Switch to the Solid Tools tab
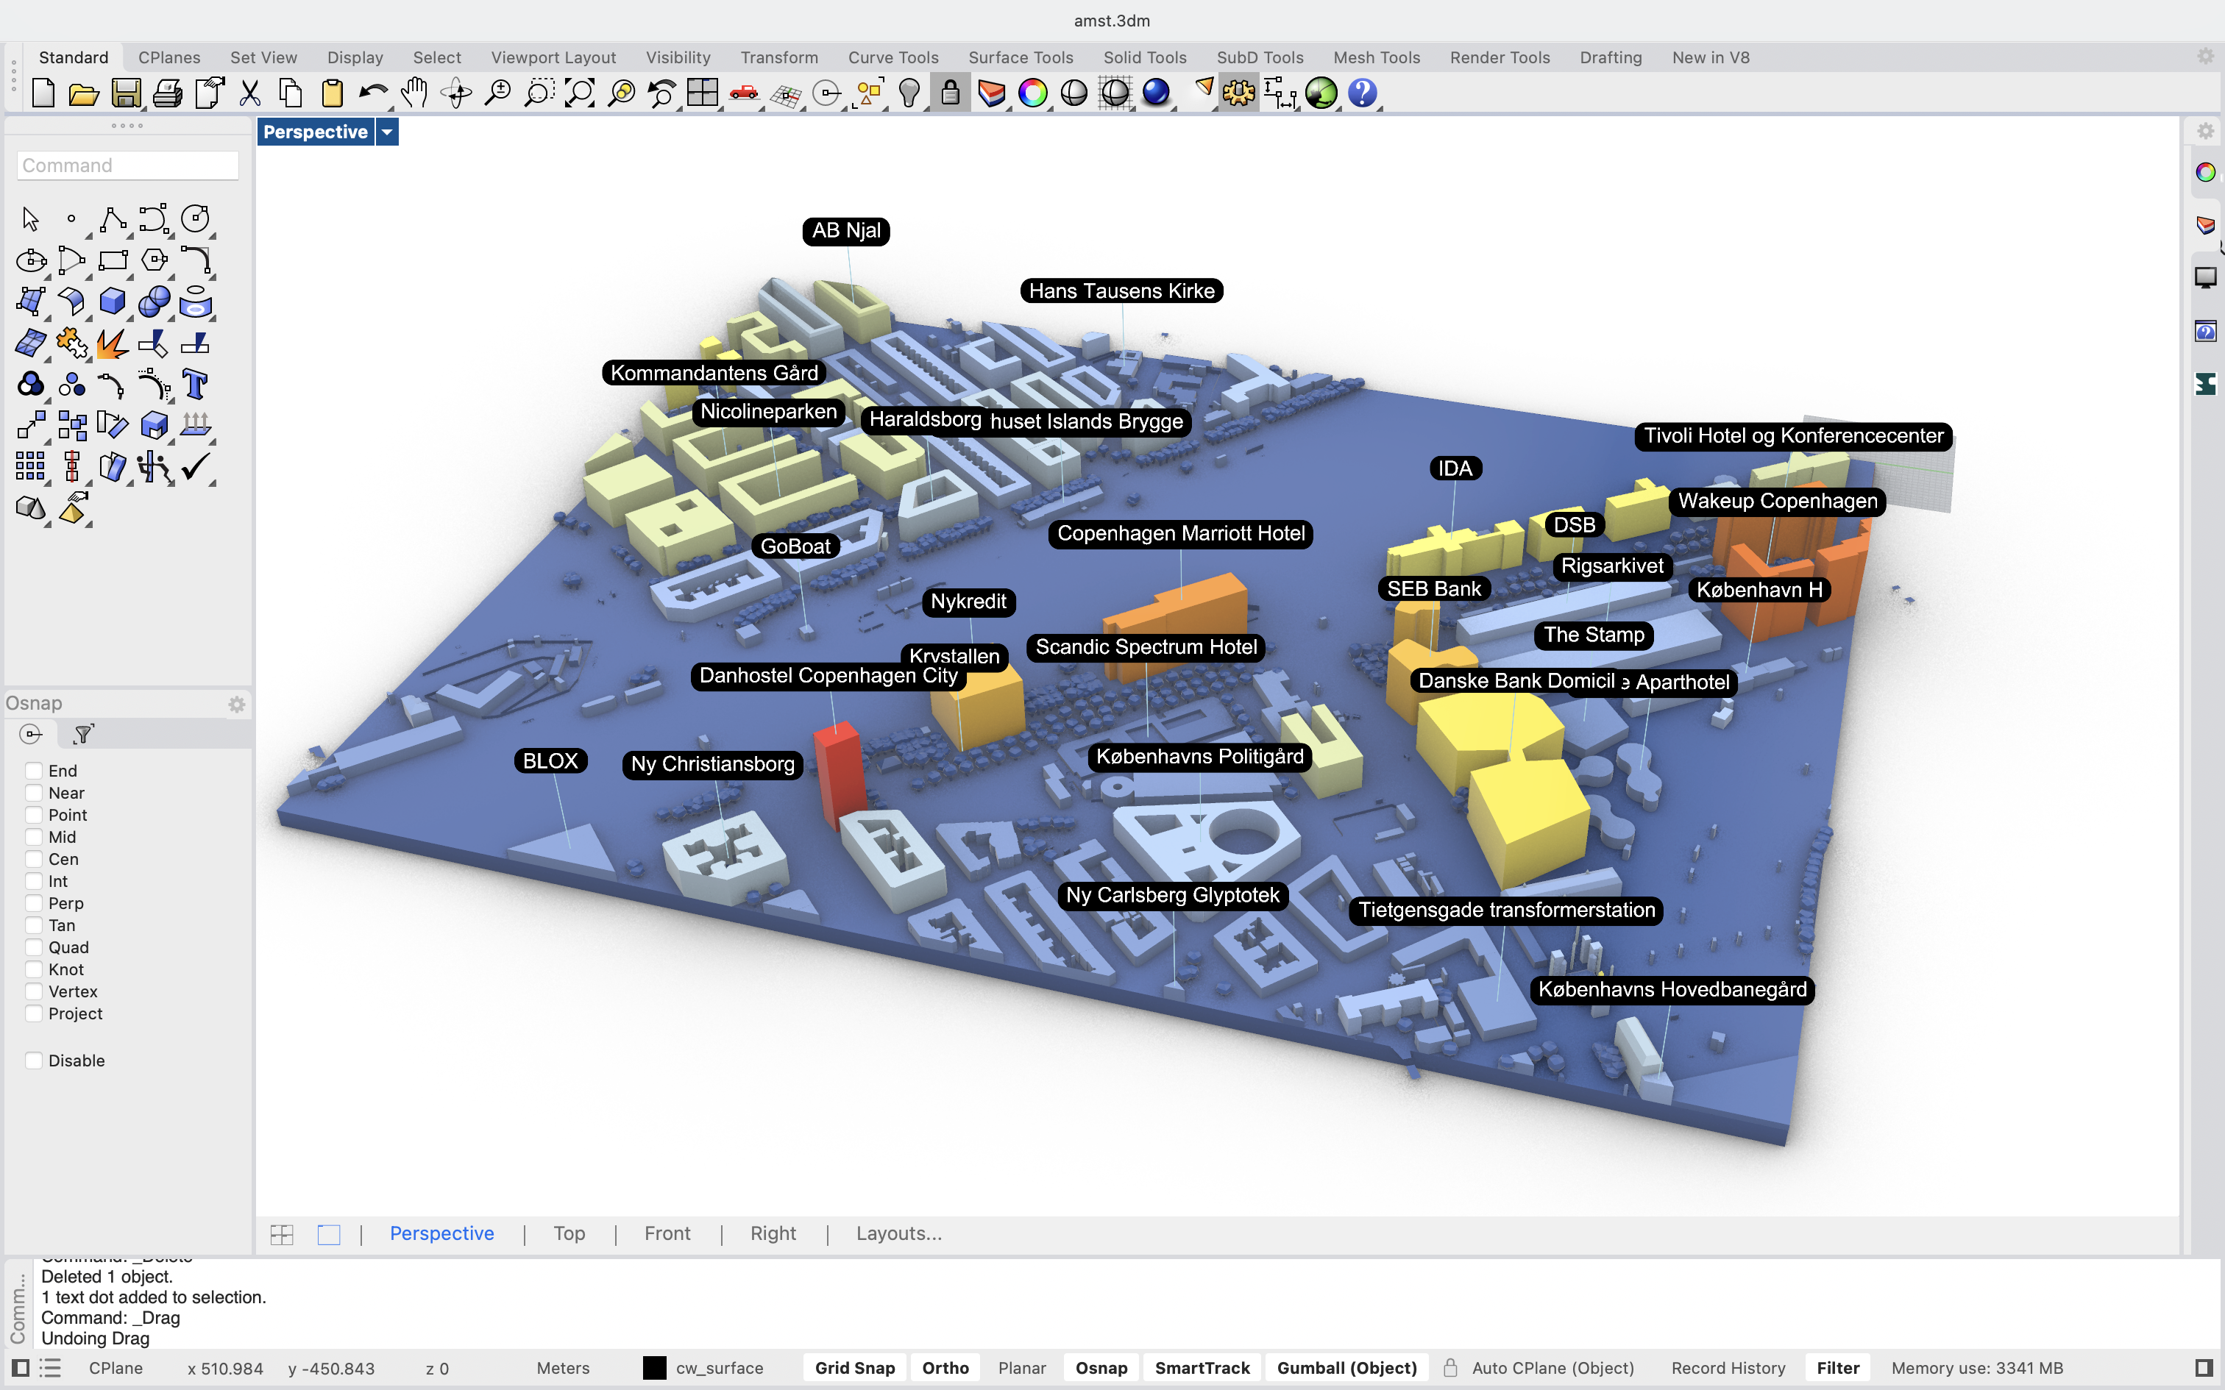This screenshot has height=1390, width=2225. coord(1145,57)
